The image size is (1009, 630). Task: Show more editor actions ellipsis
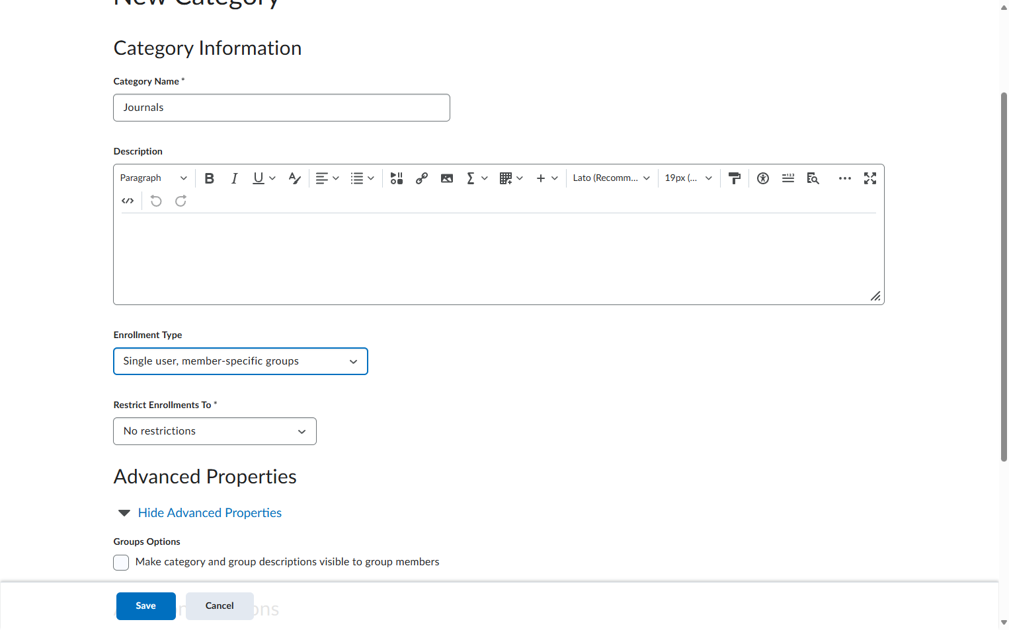pyautogui.click(x=845, y=178)
